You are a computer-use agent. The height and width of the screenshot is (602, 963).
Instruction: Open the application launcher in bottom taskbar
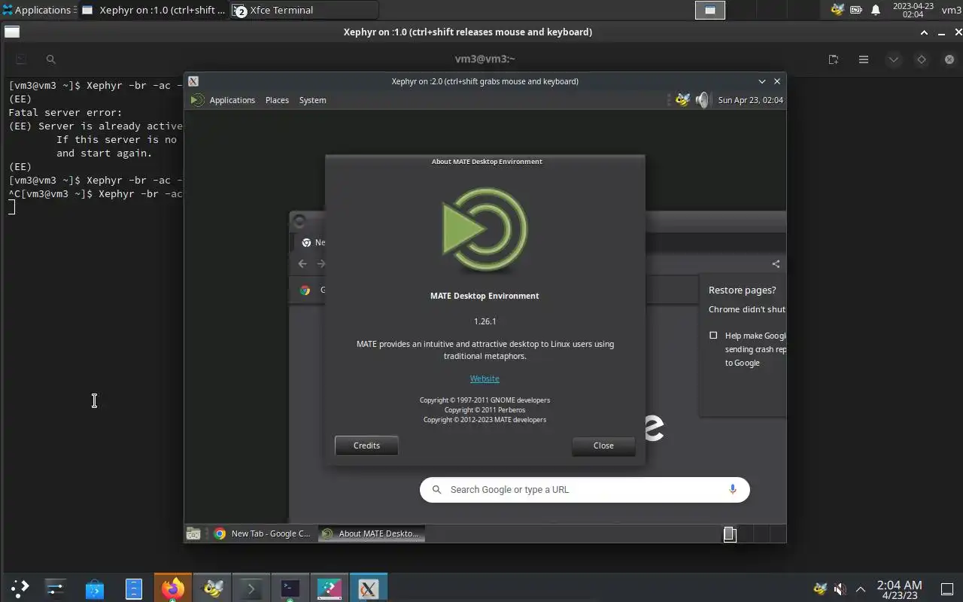pos(20,588)
